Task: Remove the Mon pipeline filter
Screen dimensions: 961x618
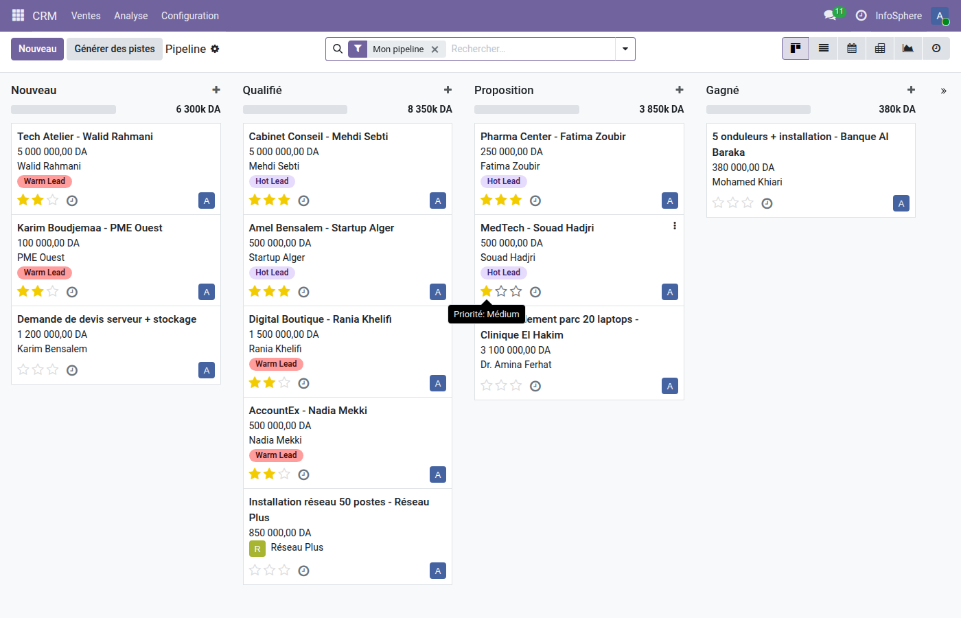Action: click(x=435, y=49)
